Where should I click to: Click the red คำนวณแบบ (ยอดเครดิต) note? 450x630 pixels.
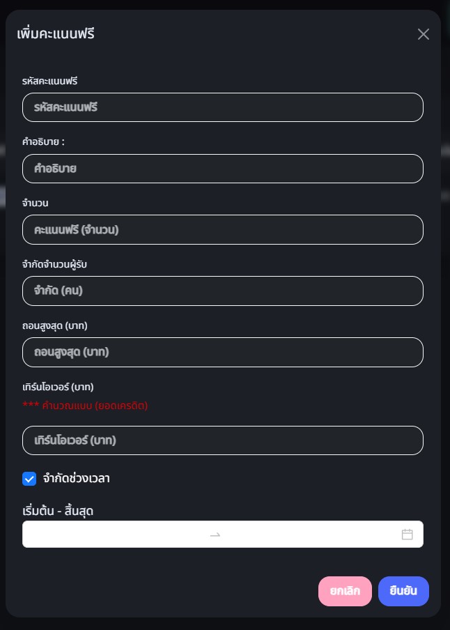click(x=85, y=406)
